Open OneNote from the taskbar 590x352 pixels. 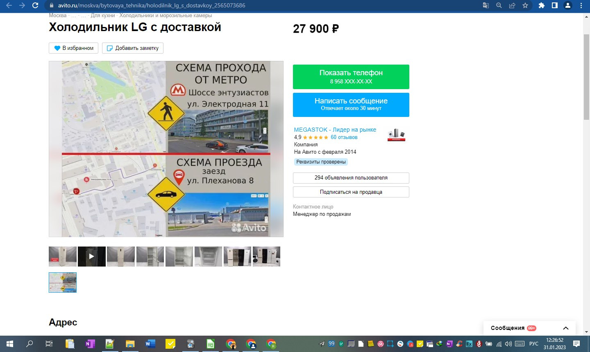click(x=90, y=344)
